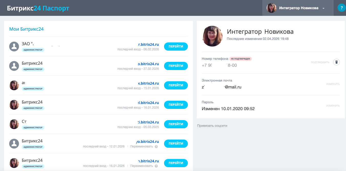The width and height of the screenshot is (346, 171).
Task: Click the @mail.ru email address
Action: 222,87
